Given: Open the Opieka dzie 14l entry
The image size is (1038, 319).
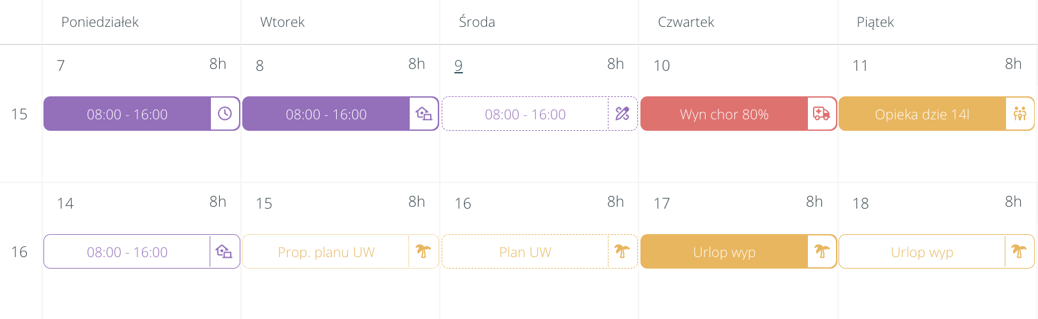Looking at the screenshot, I should (x=922, y=114).
